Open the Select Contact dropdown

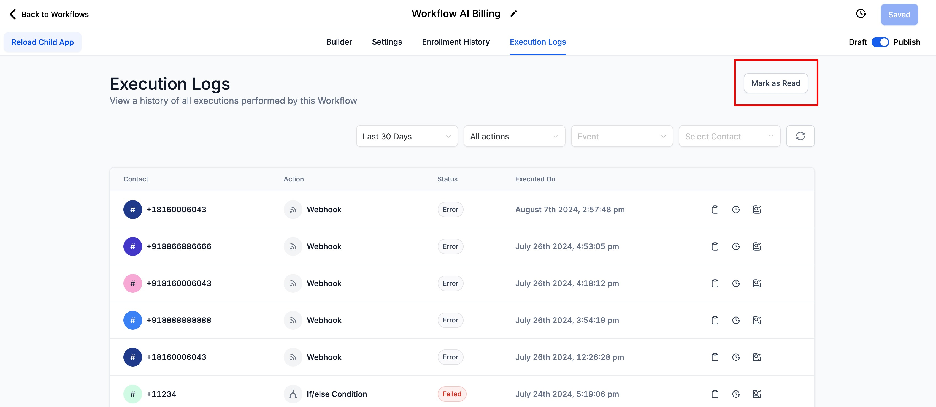coord(729,136)
